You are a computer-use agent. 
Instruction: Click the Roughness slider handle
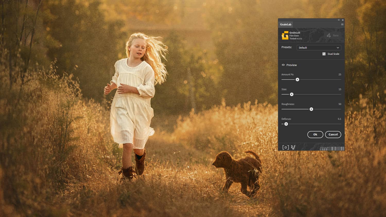311,109
